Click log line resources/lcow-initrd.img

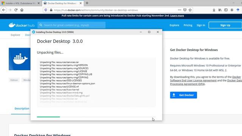61,93
